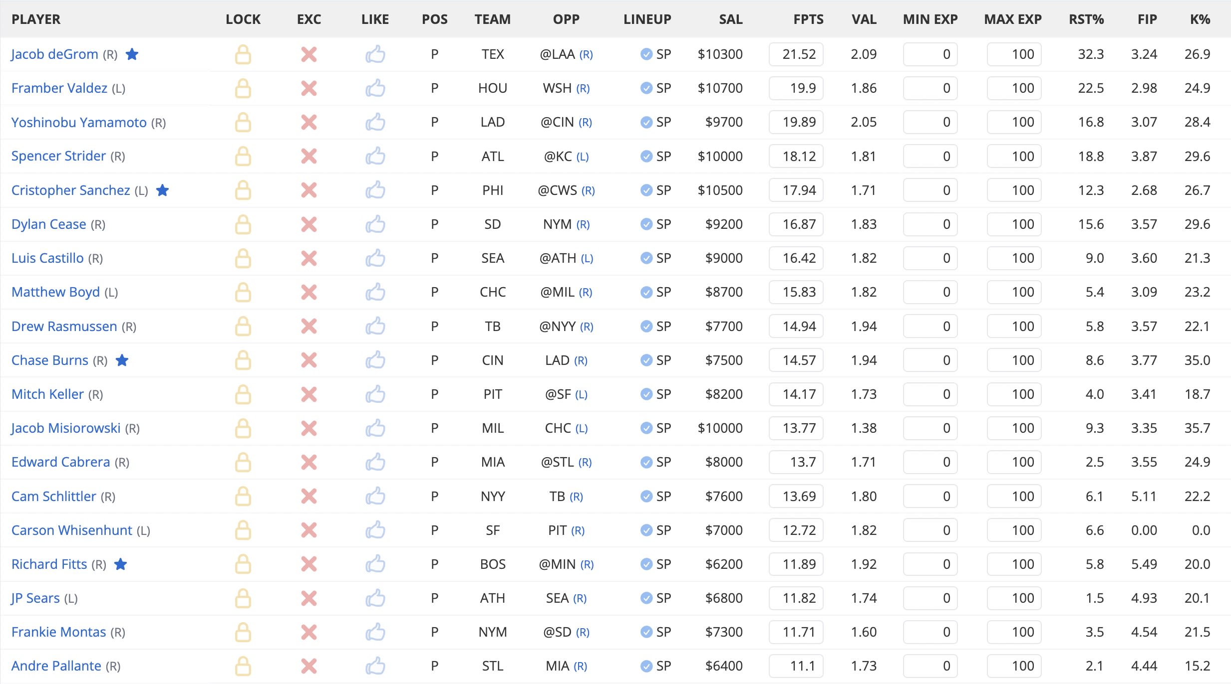Exclude Spencer Strider with the red X
Screen dimensions: 1231x684
[309, 156]
